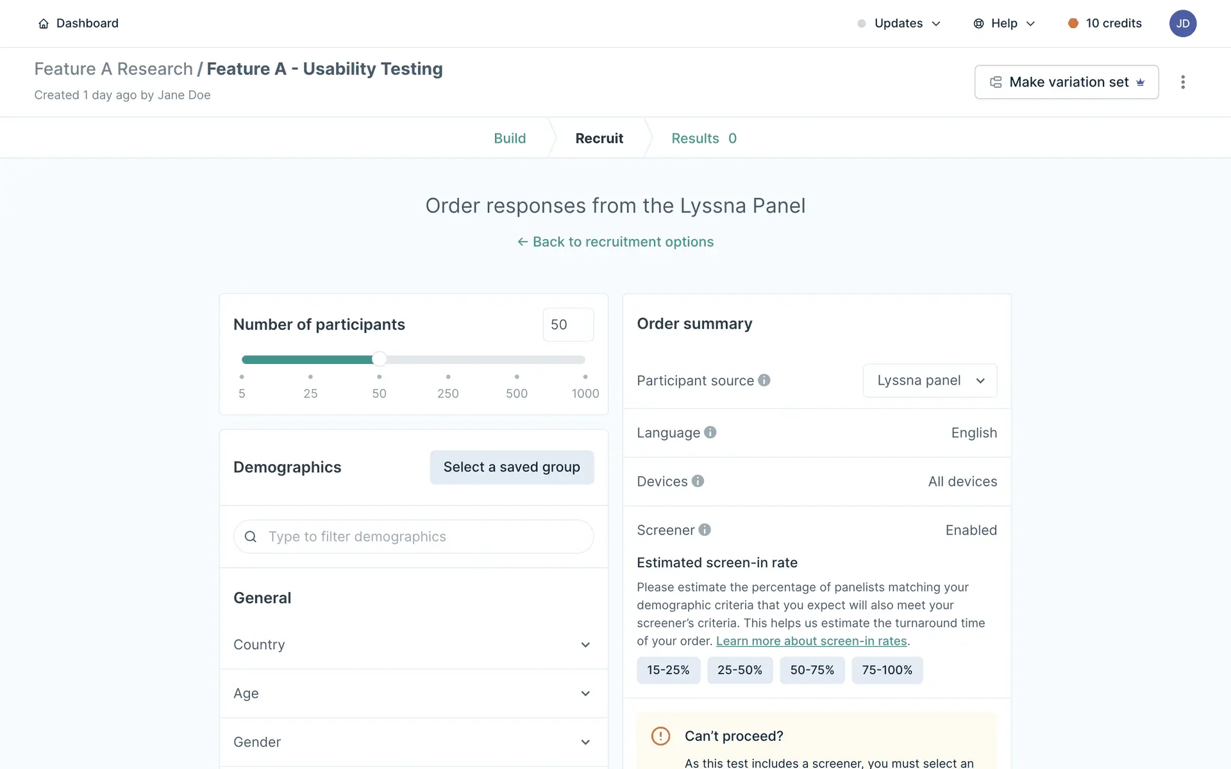The width and height of the screenshot is (1231, 769).
Task: Click the participants slider handle
Action: coord(380,359)
